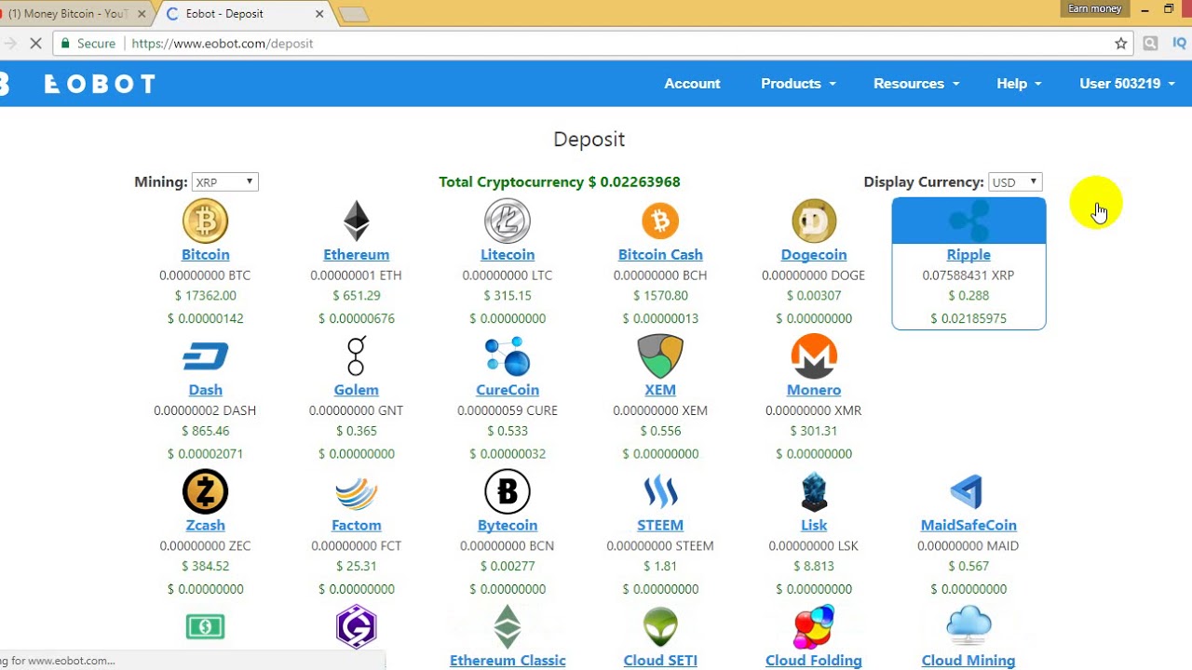
Task: Close the Eobot - Deposit tab
Action: 319,14
